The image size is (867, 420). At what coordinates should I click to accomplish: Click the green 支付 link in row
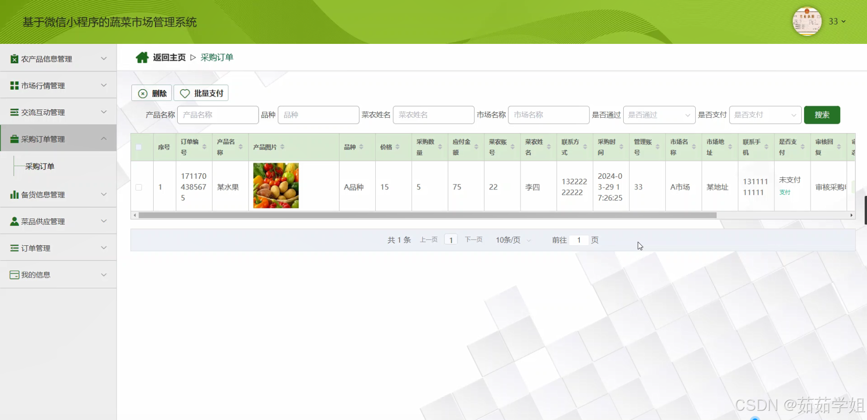[785, 192]
